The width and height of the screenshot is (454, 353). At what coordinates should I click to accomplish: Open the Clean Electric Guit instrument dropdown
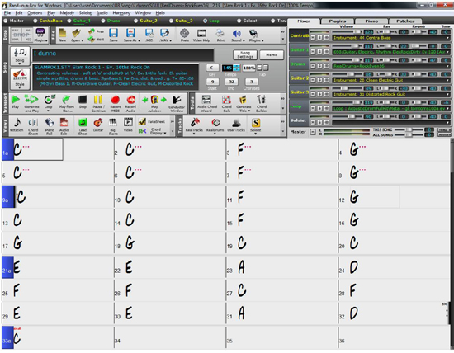click(447, 81)
